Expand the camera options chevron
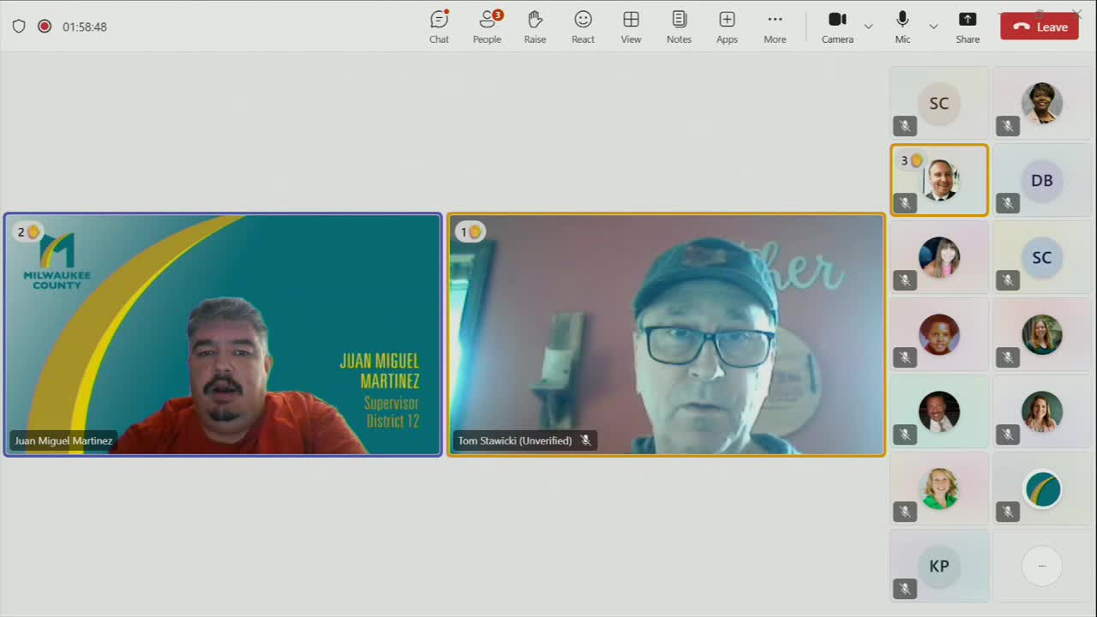1097x617 pixels. [x=868, y=27]
